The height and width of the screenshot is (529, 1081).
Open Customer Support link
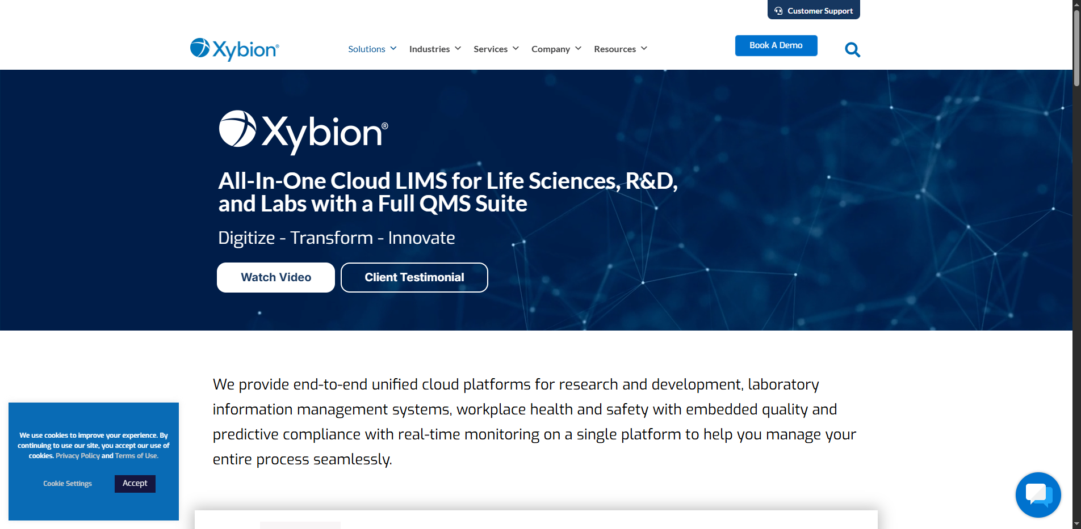point(814,10)
